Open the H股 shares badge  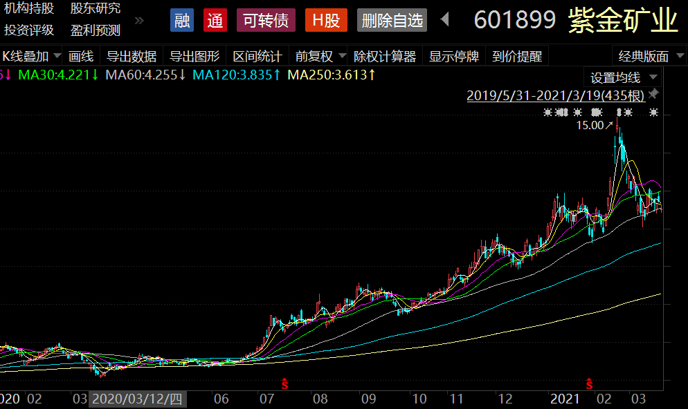[326, 20]
